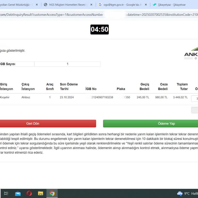Open the Mail app from taskbar

point(18,193)
